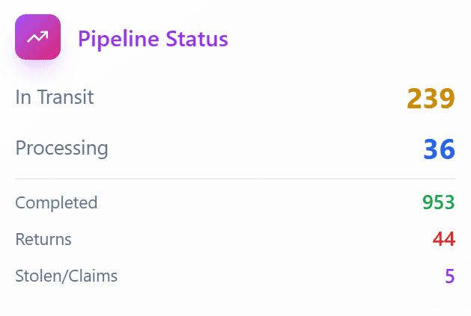Click the leading digit 9 of 953
The width and height of the screenshot is (471, 316).
pyautogui.click(x=428, y=202)
